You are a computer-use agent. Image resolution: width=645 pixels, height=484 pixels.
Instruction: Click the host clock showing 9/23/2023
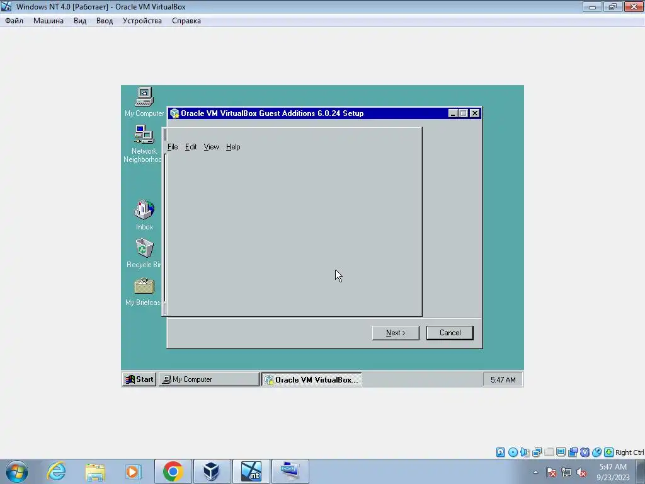612,472
